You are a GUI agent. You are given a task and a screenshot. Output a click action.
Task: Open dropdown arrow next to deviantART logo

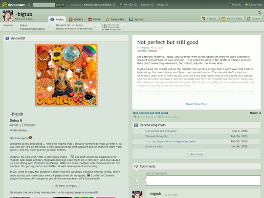coord(29,5)
